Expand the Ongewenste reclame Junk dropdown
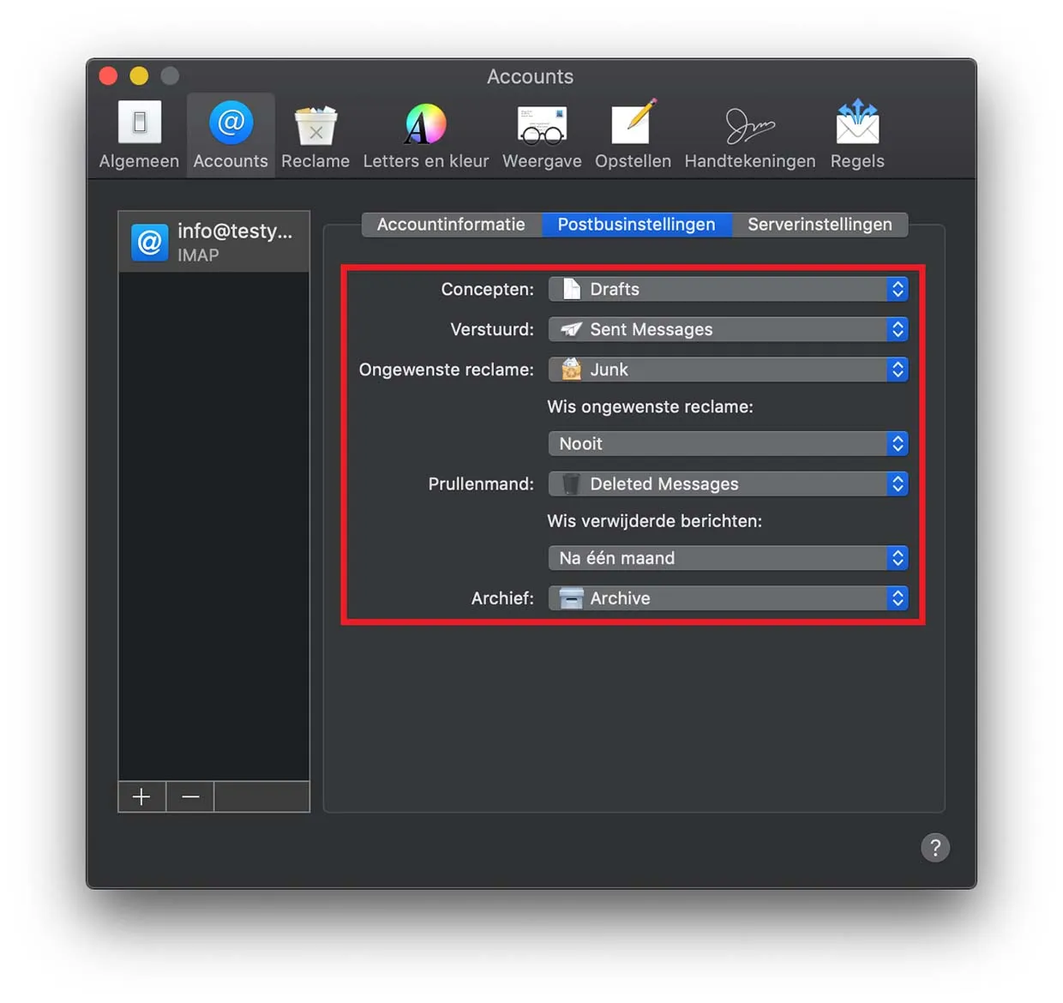The image size is (1063, 1003). 727,370
